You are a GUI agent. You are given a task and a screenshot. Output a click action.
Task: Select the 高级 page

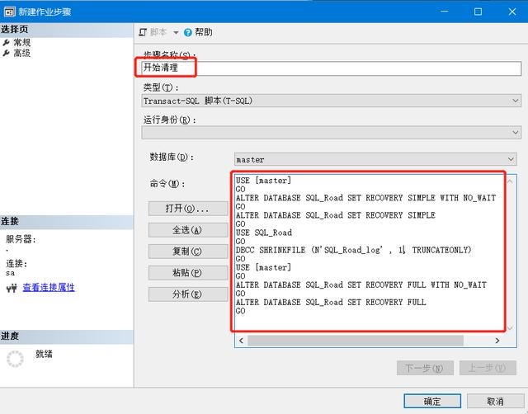[x=22, y=53]
